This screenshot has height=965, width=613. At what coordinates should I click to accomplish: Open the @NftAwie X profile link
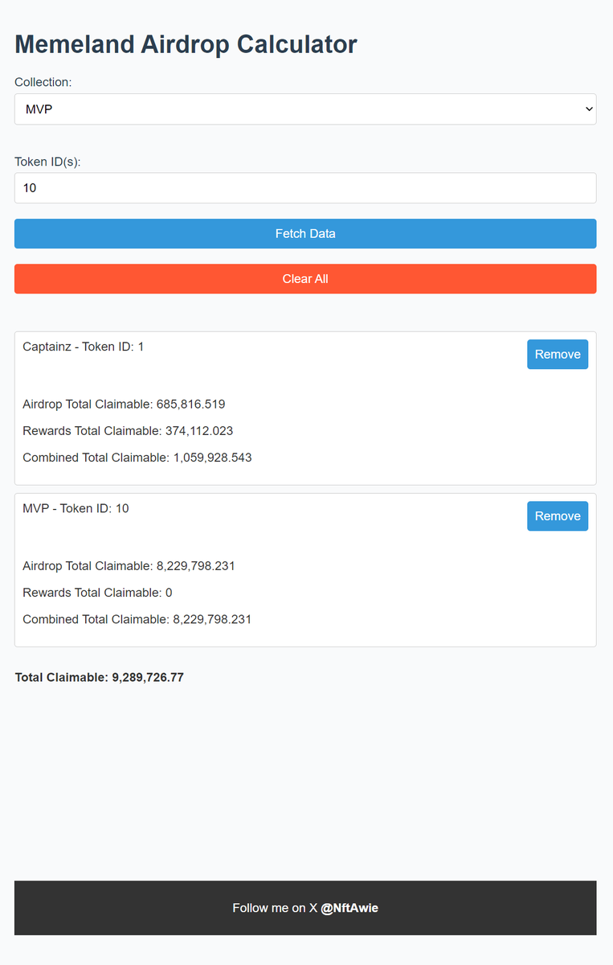coord(349,908)
